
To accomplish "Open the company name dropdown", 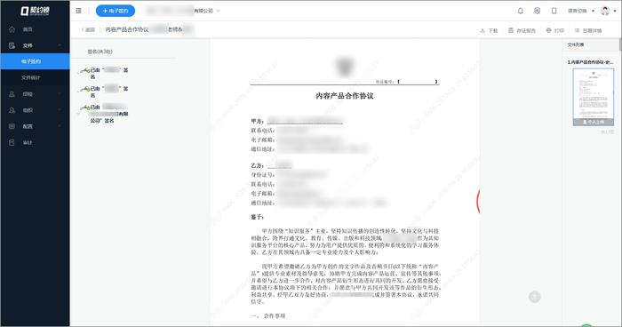I will point(183,11).
